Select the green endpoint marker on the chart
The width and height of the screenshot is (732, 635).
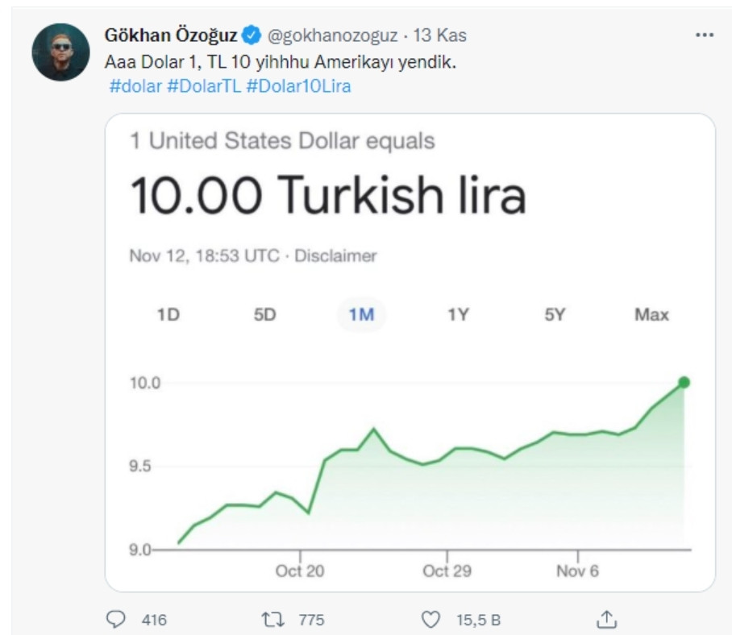pos(684,380)
